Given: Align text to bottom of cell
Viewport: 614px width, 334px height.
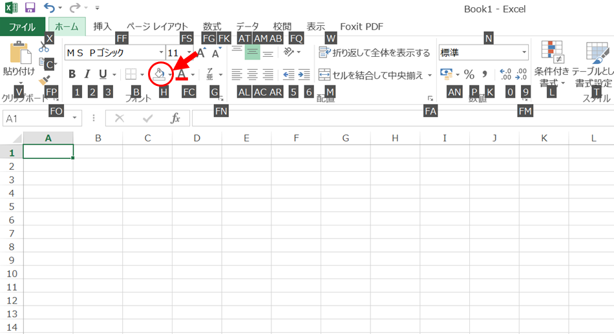Looking at the screenshot, I should [268, 53].
